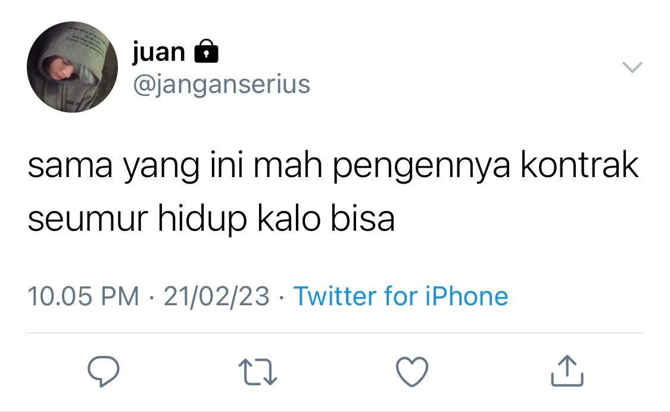The height and width of the screenshot is (412, 670).
Task: Click the padlock icon beside juan
Action: (x=207, y=51)
